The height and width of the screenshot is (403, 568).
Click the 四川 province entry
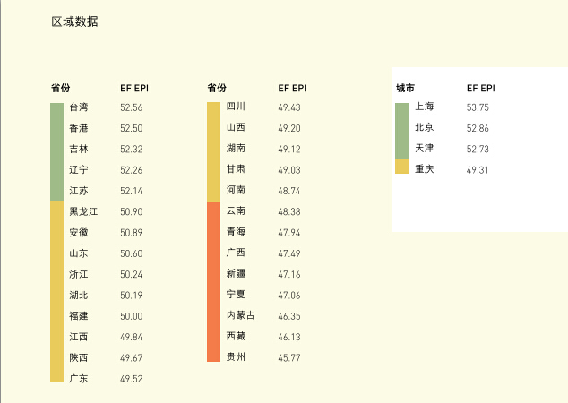[237, 107]
